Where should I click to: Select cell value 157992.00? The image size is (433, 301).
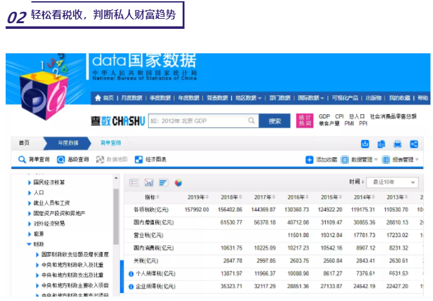pyautogui.click(x=196, y=209)
